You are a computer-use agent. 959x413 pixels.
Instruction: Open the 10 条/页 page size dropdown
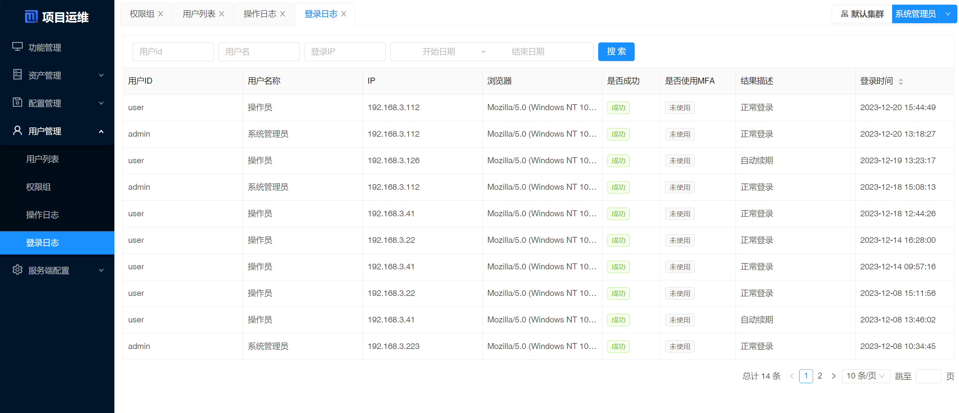(865, 376)
